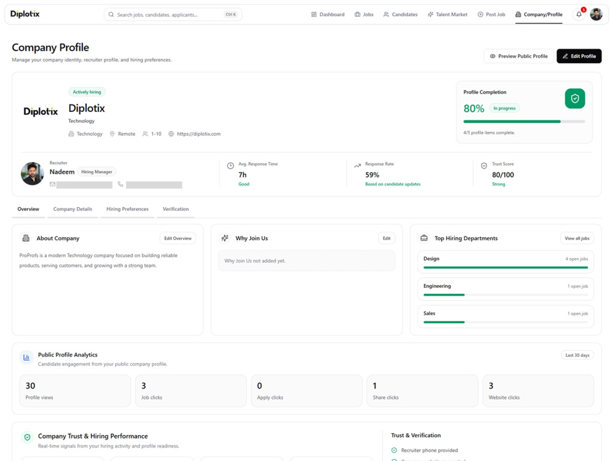Viewport: 615px width, 461px height.
Task: Click the 3 Job clicks card
Action: 191,391
